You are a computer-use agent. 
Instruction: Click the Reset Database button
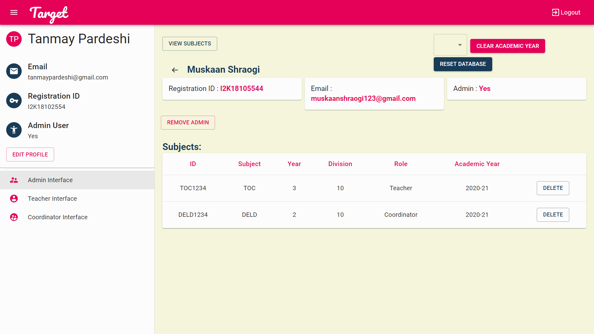pyautogui.click(x=463, y=64)
